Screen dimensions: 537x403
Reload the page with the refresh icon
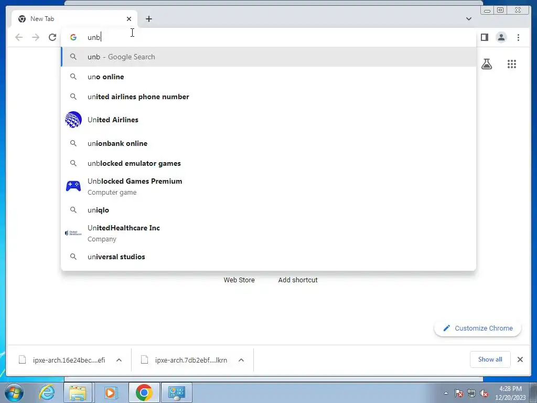[52, 37]
